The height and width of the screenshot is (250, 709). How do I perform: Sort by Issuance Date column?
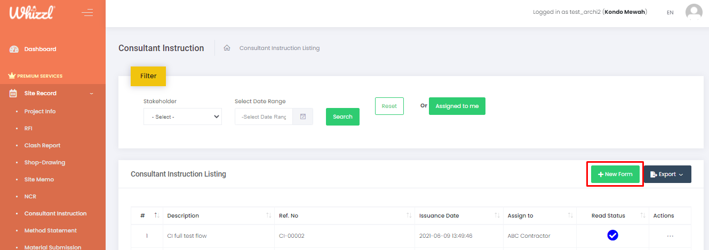(496, 215)
